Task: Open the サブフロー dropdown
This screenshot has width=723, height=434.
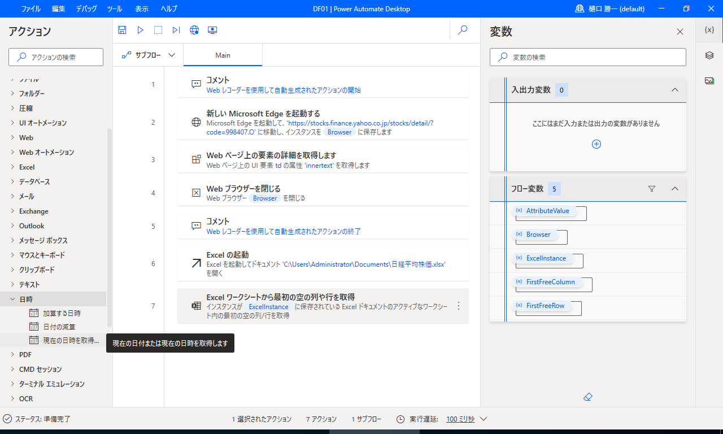Action: (x=148, y=55)
